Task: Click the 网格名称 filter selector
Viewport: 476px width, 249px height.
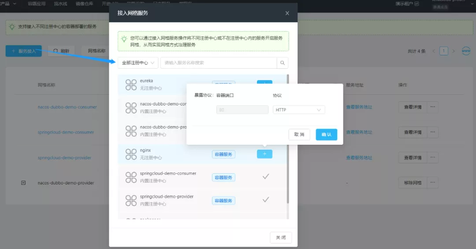Action: (x=96, y=51)
